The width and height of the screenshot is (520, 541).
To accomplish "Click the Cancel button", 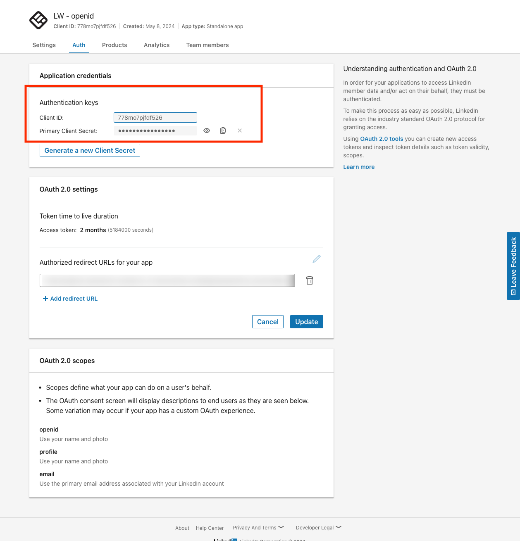I will point(268,322).
